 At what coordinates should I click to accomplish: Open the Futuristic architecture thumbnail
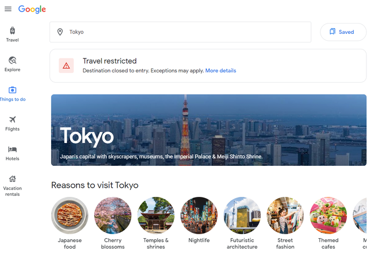tap(242, 215)
